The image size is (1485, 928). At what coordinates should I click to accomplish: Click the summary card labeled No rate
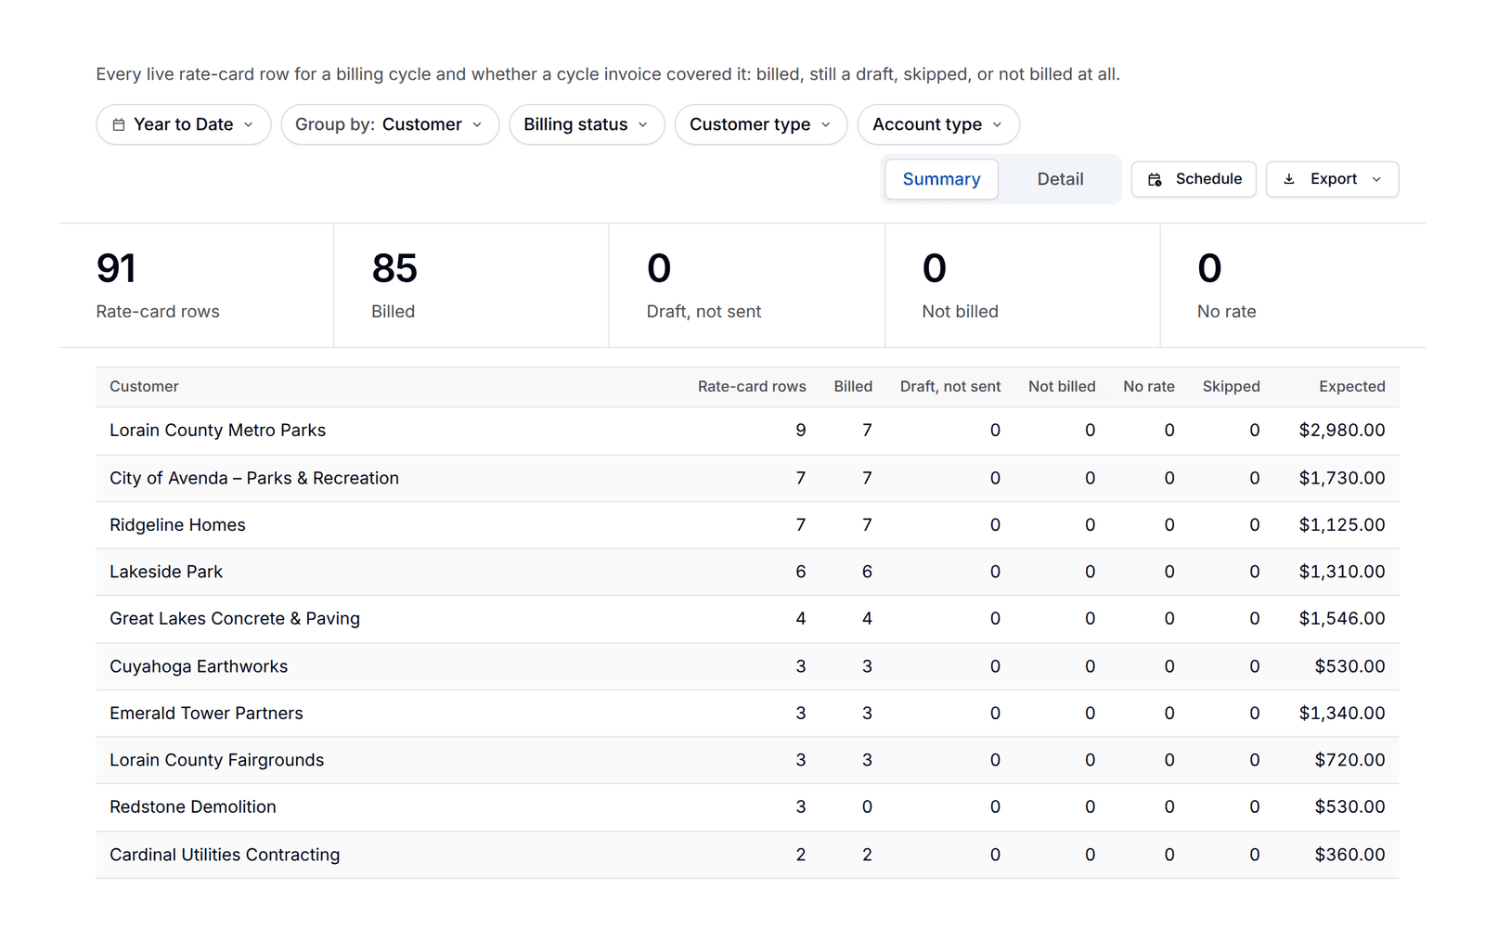tap(1293, 286)
